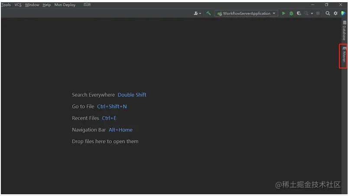348x196 pixels.
Task: Open the VCS menu
Action: [18, 5]
